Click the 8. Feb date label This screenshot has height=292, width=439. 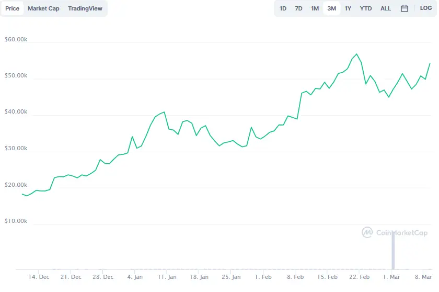pyautogui.click(x=295, y=277)
